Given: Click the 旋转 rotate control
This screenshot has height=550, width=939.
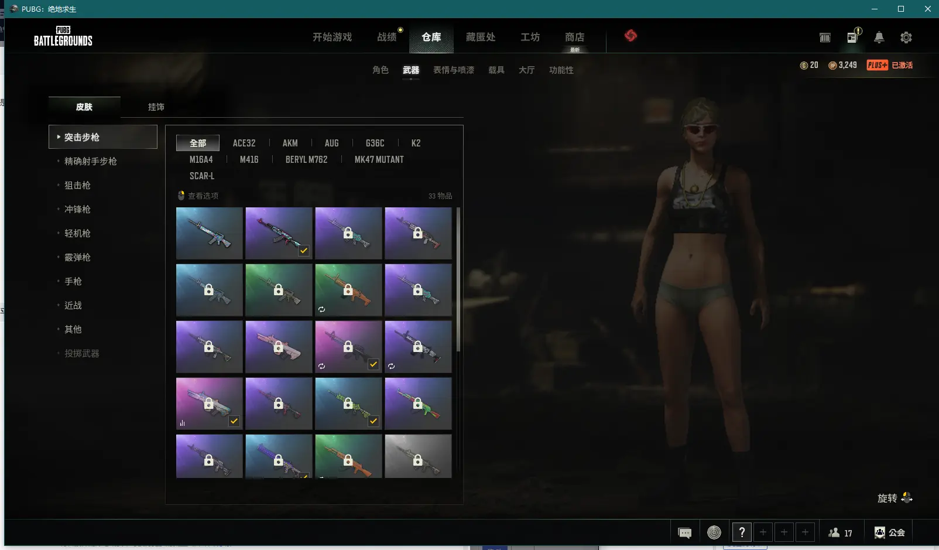Looking at the screenshot, I should (895, 498).
